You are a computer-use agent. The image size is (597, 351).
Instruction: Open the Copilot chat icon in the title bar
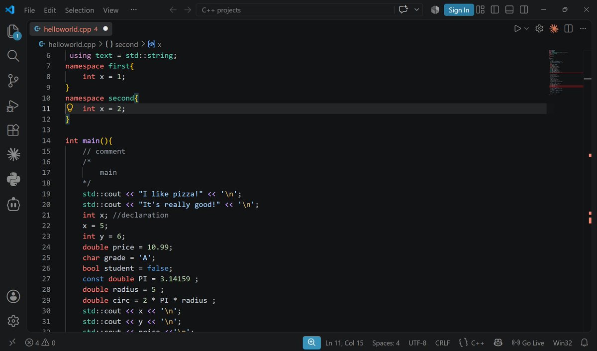click(x=403, y=9)
